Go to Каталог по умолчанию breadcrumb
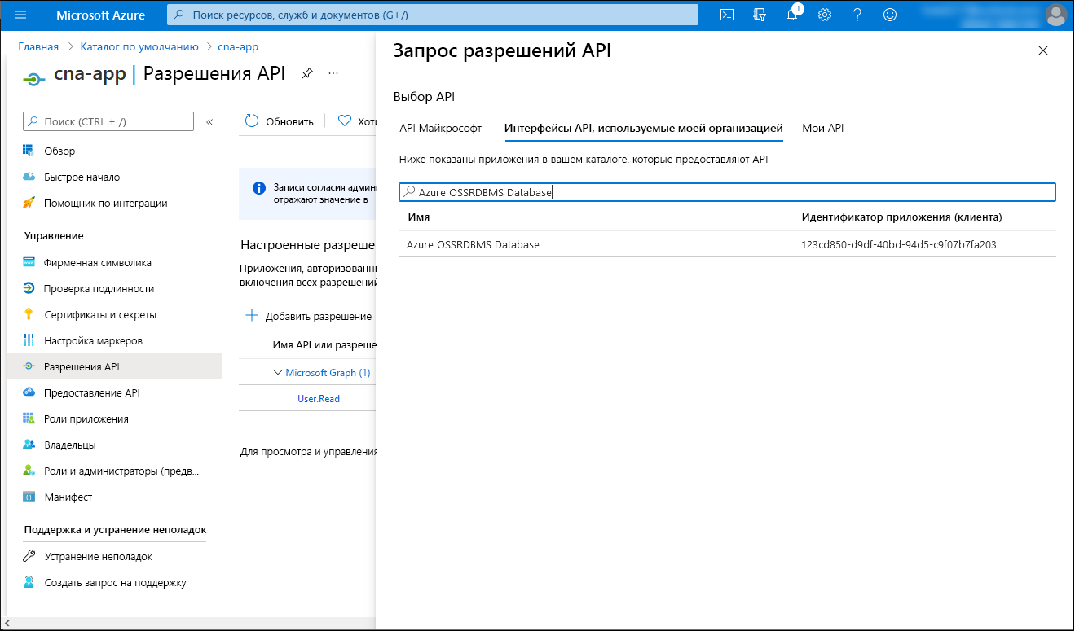 [139, 46]
